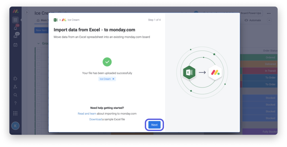
Task: Open the workspaces grid icon in sidebar
Action: pos(15,20)
